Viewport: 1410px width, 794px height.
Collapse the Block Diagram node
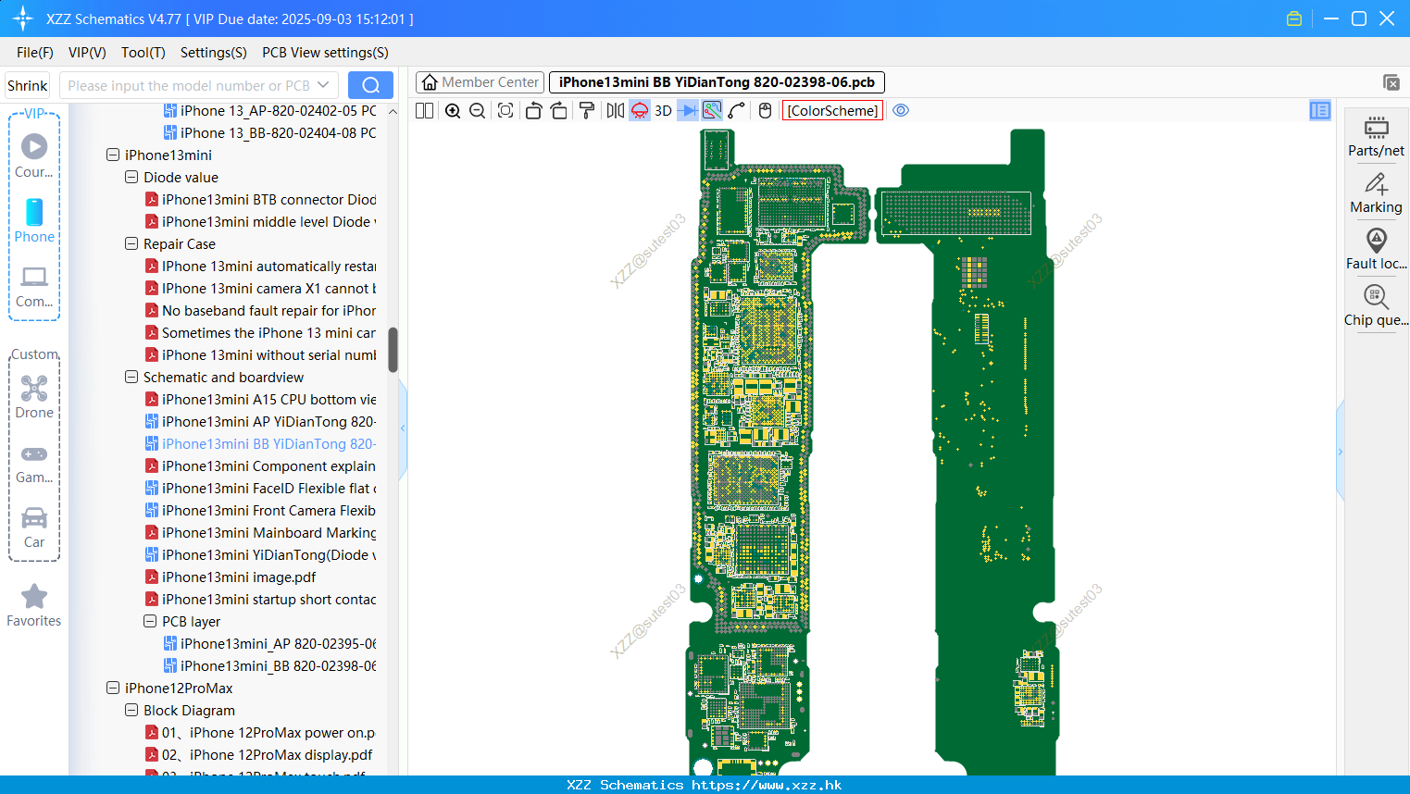131,710
